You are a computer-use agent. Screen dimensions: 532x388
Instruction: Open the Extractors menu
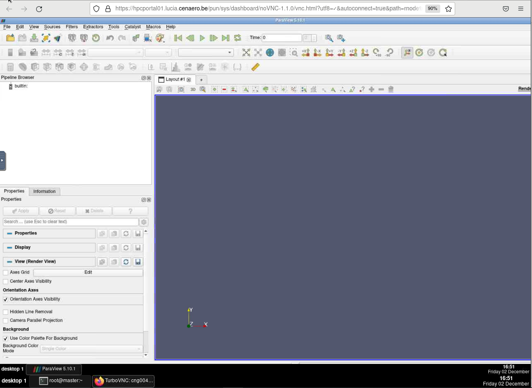pyautogui.click(x=93, y=27)
